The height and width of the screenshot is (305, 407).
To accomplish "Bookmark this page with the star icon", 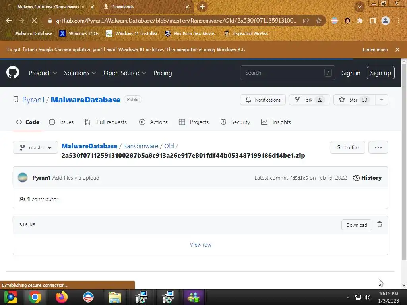I will click(x=319, y=21).
